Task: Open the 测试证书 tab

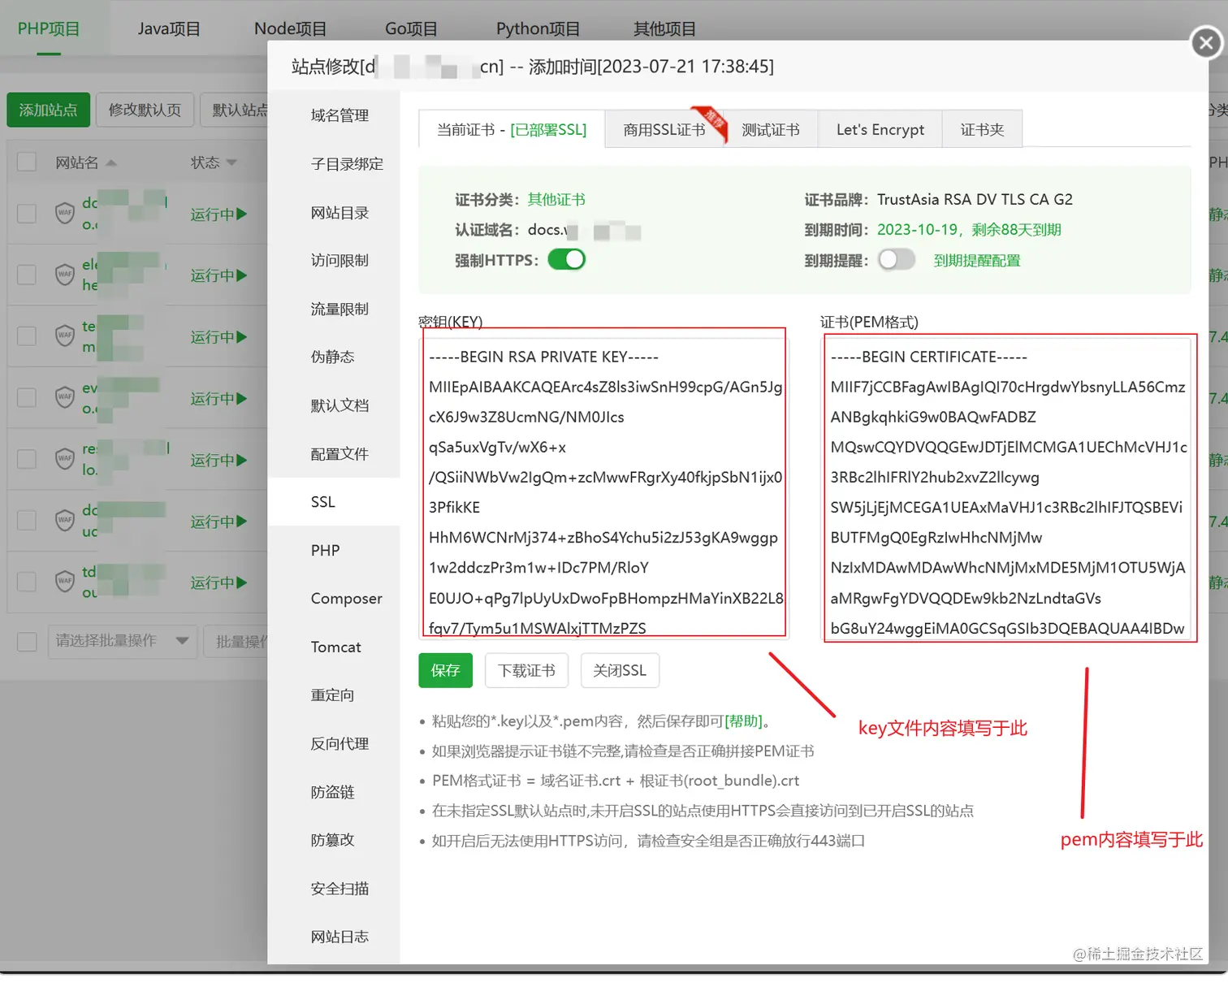Action: click(771, 129)
